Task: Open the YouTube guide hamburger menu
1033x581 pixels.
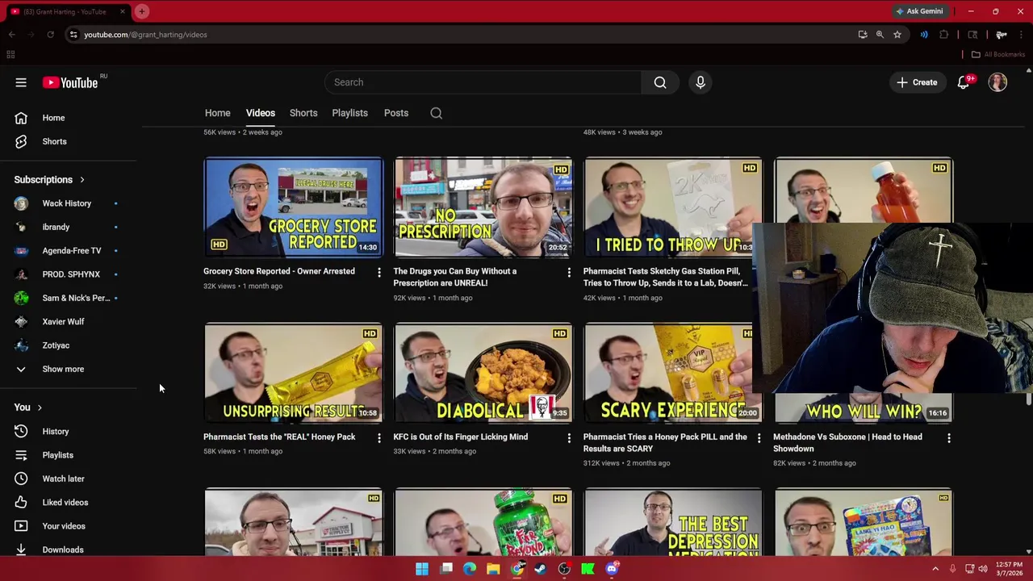Action: pos(21,82)
